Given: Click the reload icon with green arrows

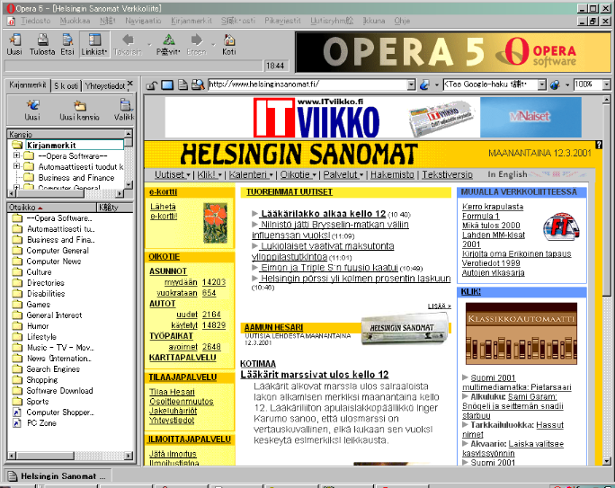Looking at the screenshot, I should [169, 40].
